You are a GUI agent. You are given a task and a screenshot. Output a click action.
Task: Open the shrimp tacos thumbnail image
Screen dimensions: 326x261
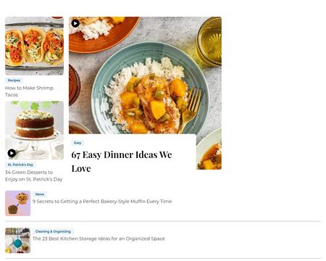pos(34,46)
